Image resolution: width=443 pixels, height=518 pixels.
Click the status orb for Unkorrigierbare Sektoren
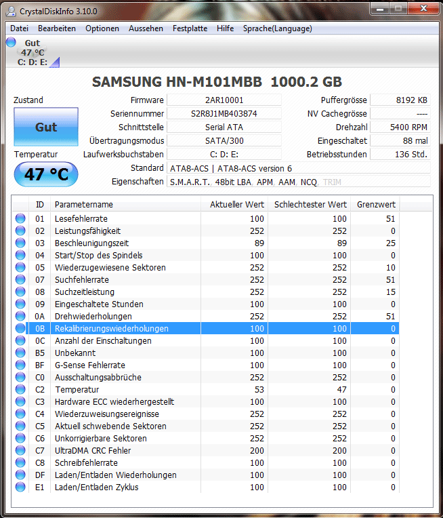click(x=20, y=439)
